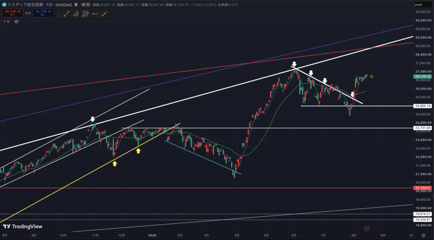Viewport: 434px width, 240px height.
Task: Select the horizontal ray tool
Action: point(95,14)
